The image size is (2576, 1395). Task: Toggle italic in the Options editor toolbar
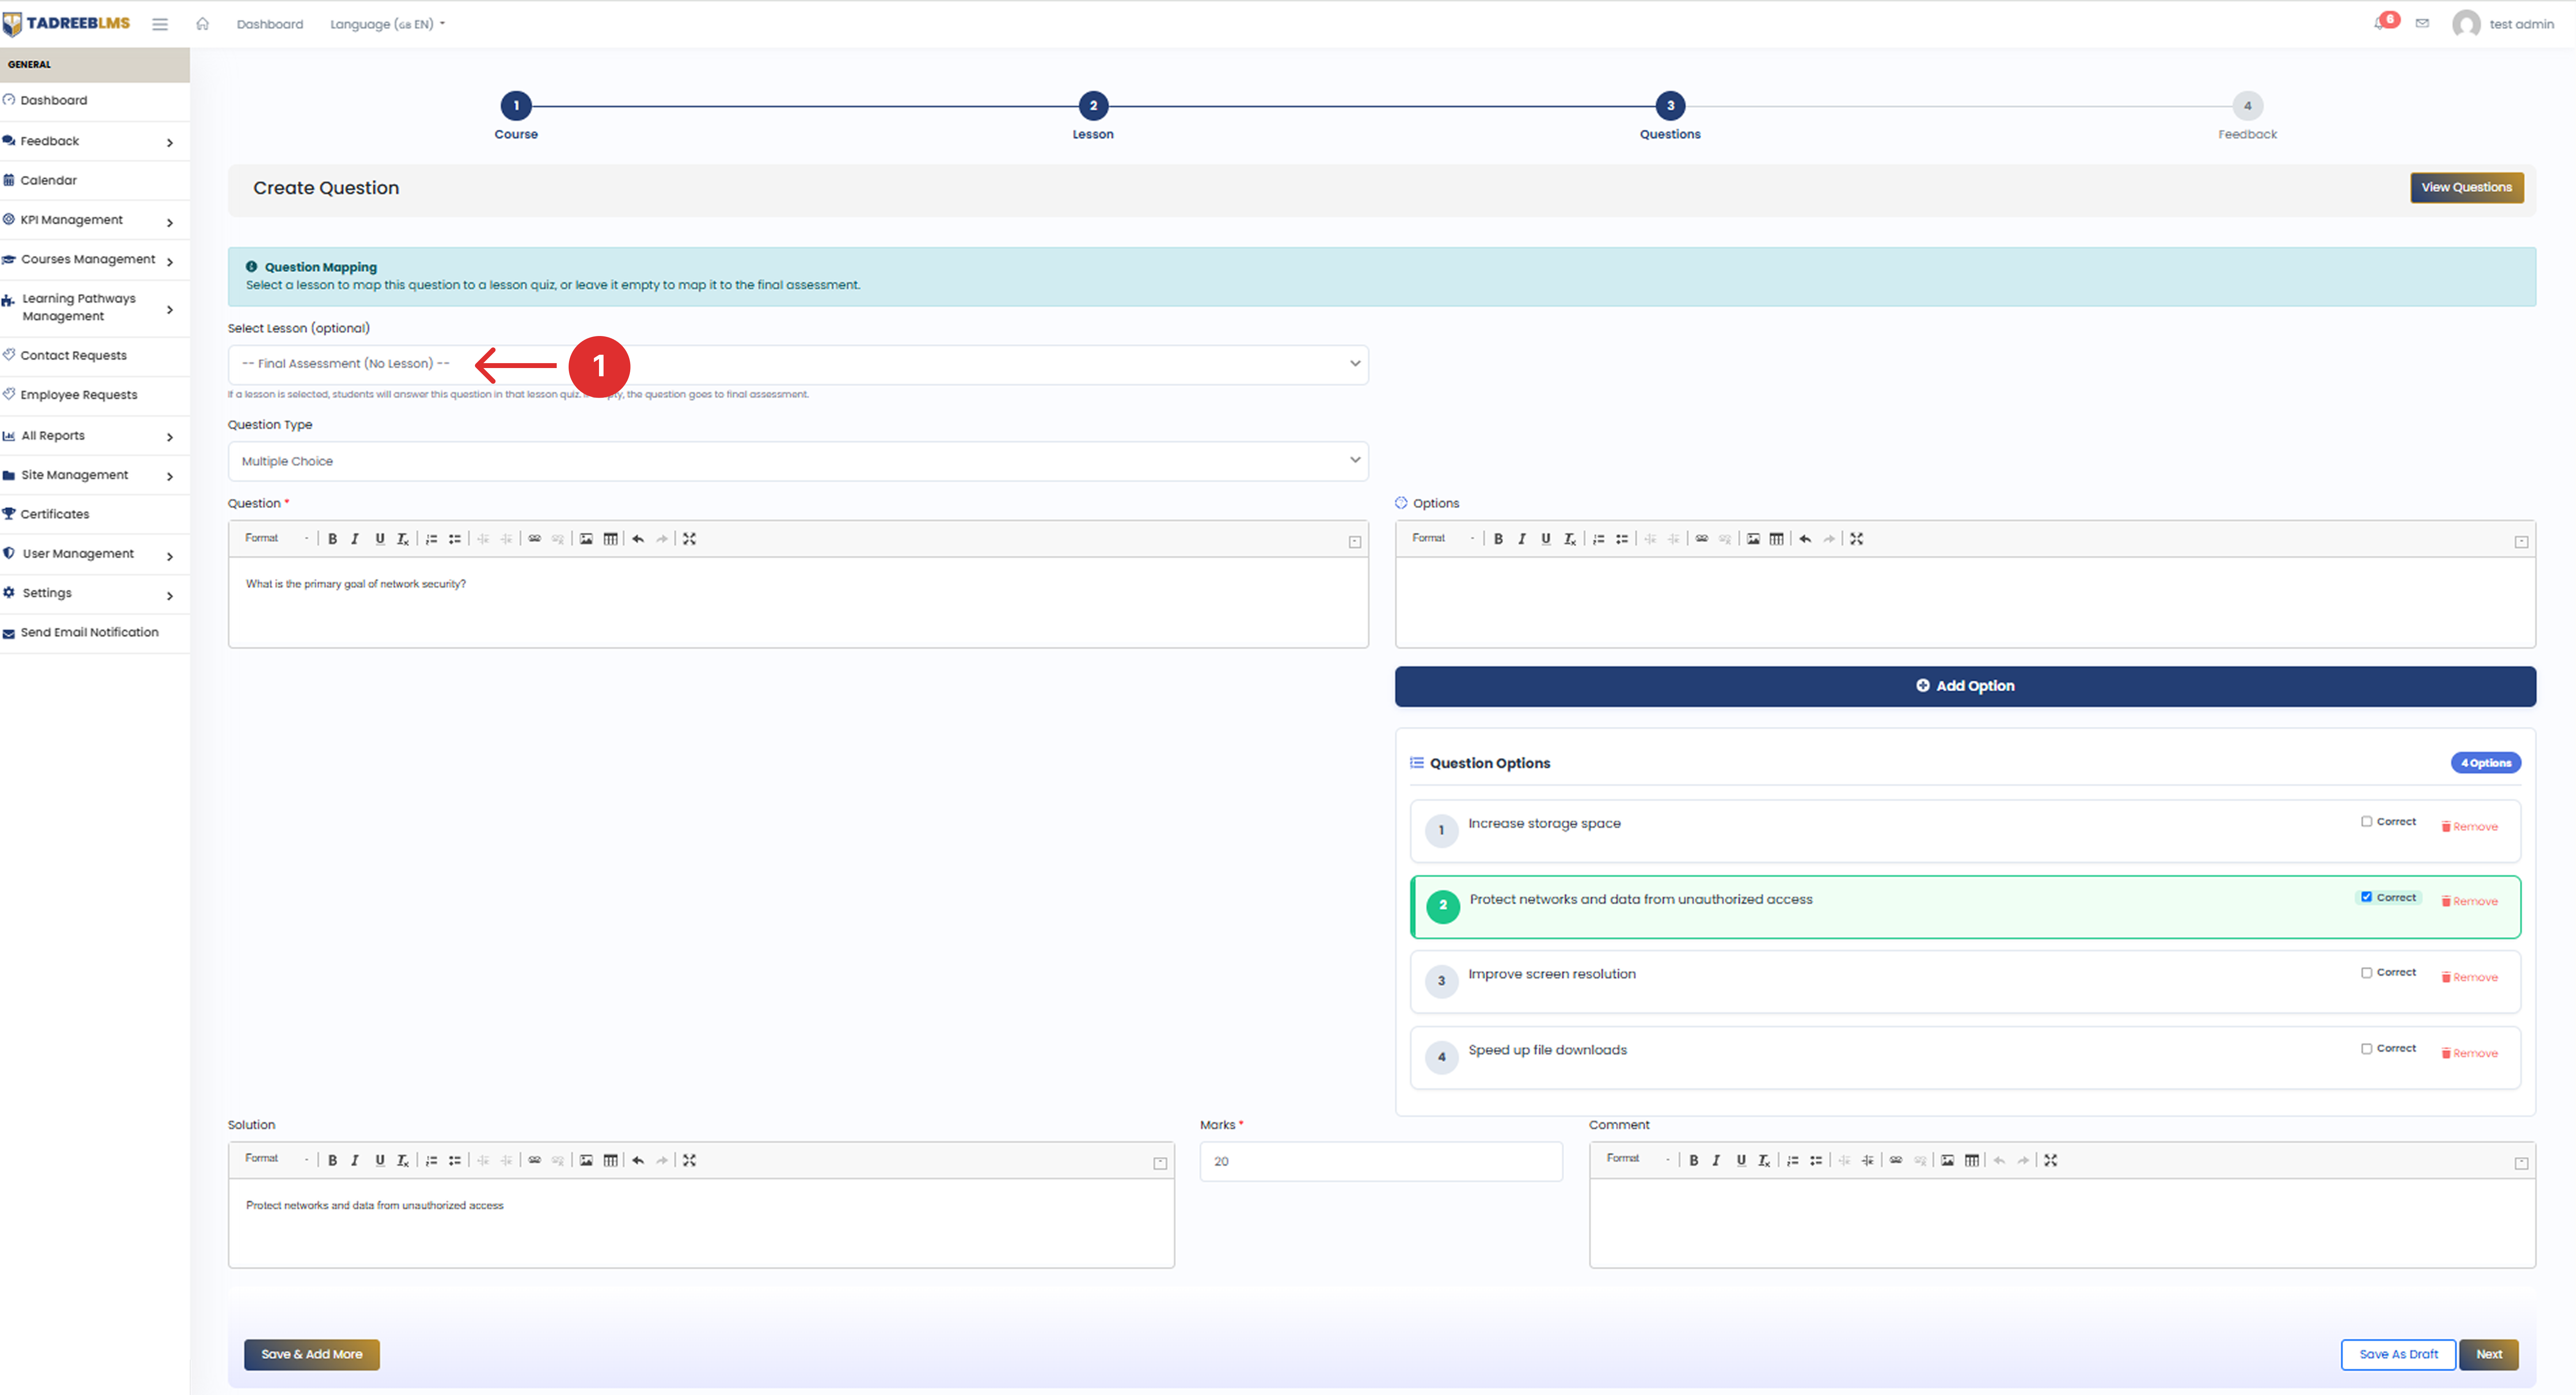point(1522,539)
